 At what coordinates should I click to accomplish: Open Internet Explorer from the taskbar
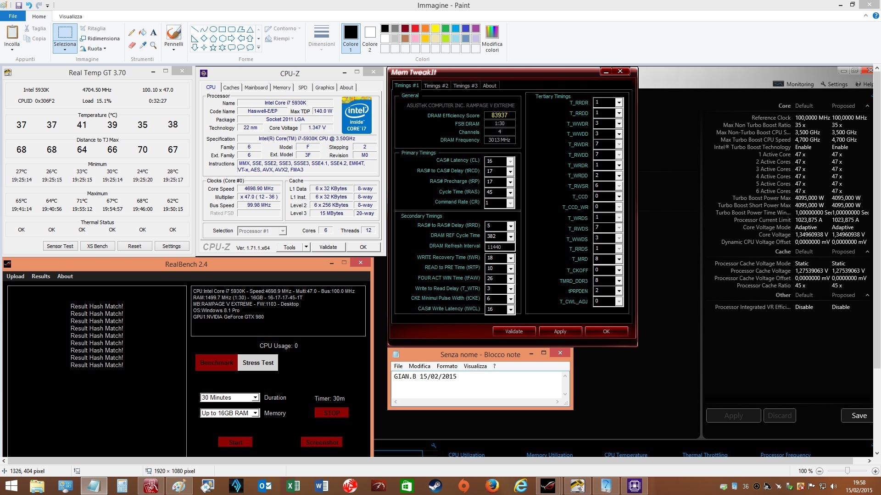[x=520, y=486]
